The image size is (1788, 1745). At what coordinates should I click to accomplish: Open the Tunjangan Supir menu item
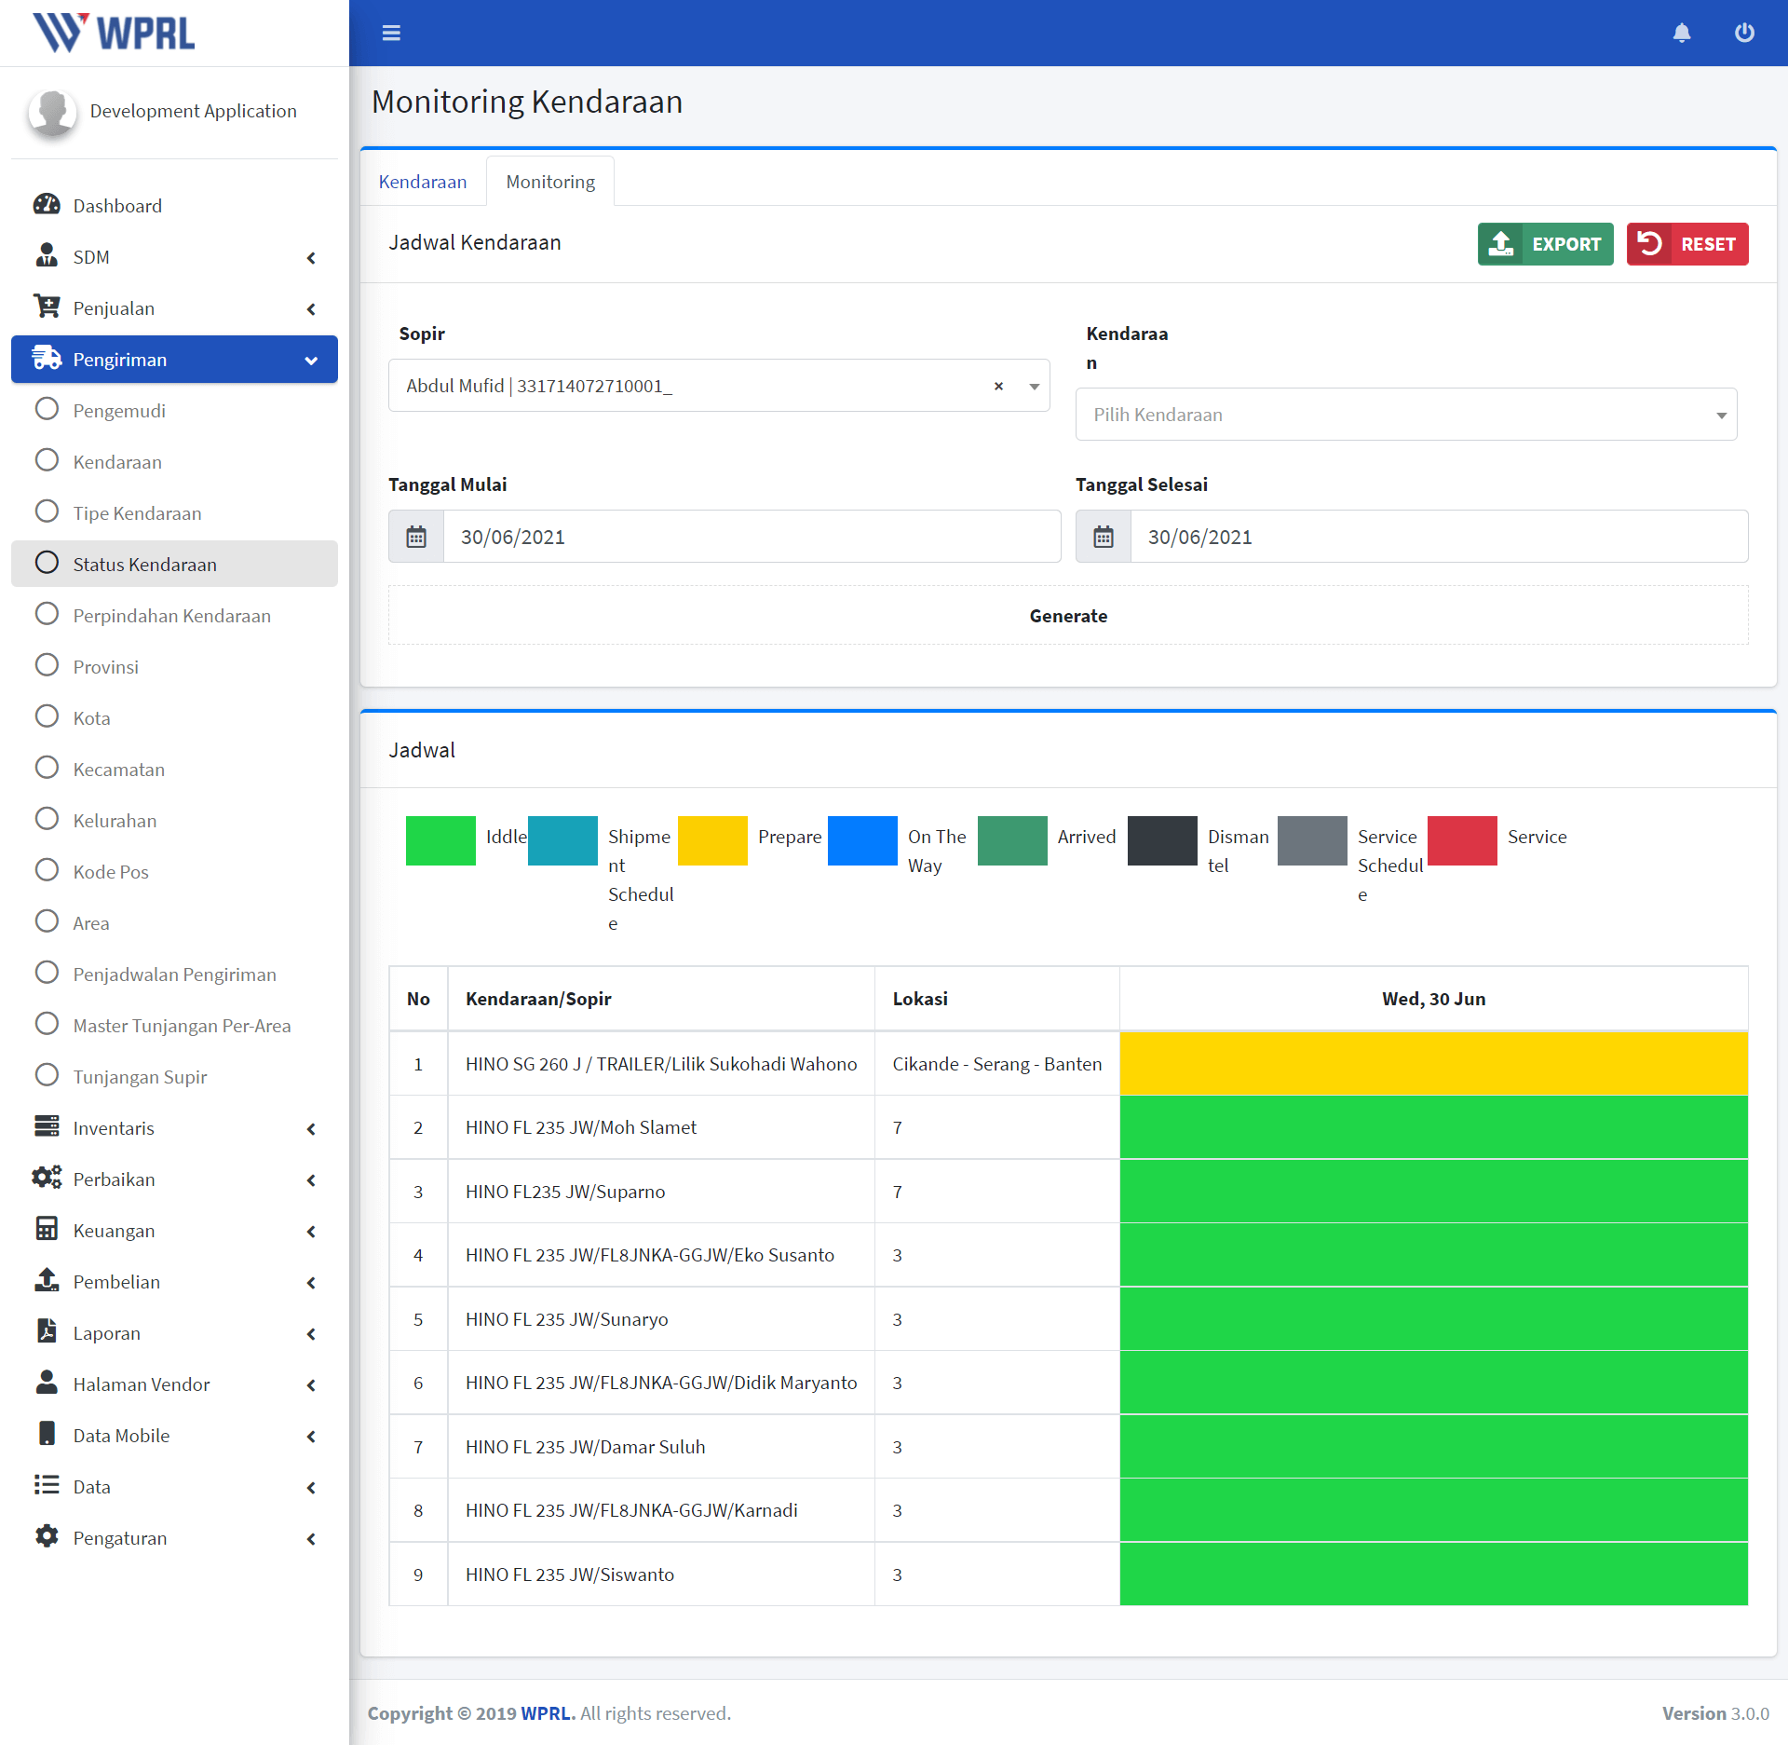(x=174, y=1076)
